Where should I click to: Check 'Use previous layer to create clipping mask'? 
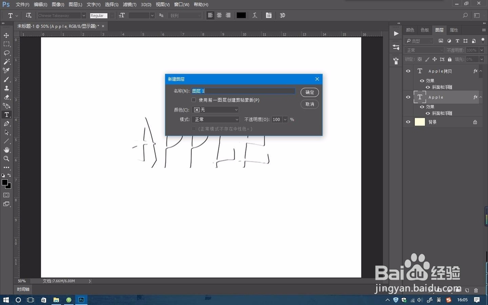[194, 100]
